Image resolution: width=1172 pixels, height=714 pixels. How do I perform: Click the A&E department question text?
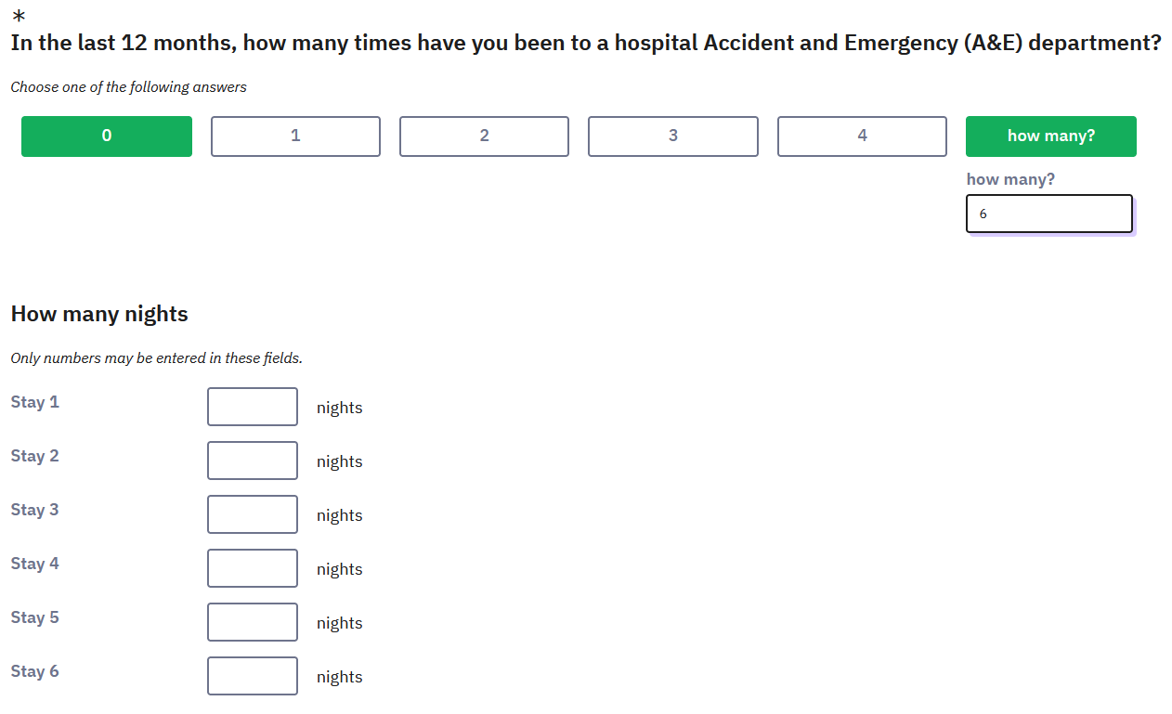(586, 43)
